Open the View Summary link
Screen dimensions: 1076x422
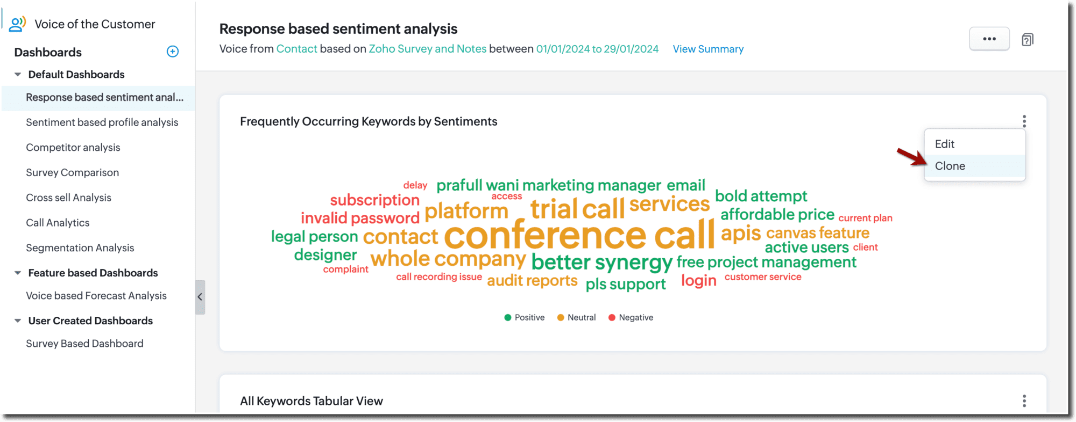point(708,49)
